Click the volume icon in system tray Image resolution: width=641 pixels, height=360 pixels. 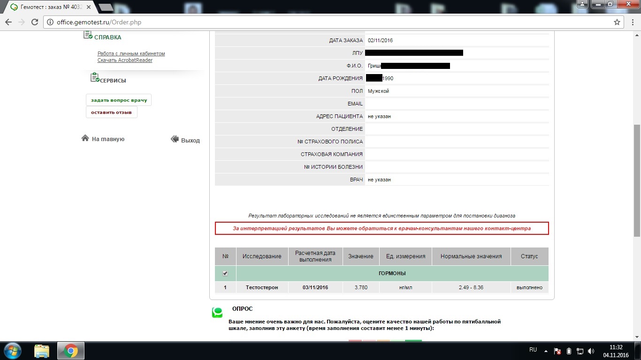[591, 351]
